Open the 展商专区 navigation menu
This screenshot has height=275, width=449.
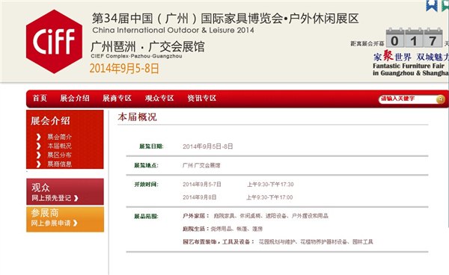117,99
